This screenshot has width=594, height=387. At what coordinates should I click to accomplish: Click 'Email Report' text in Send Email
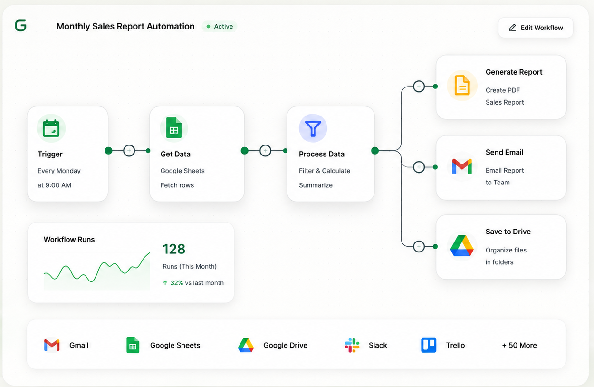[505, 171]
